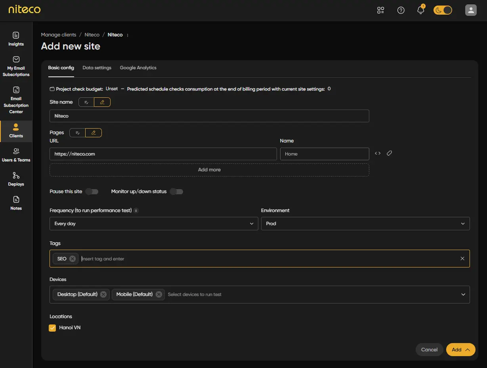Enable Monitor up/down status switch
The width and height of the screenshot is (487, 368).
click(176, 192)
